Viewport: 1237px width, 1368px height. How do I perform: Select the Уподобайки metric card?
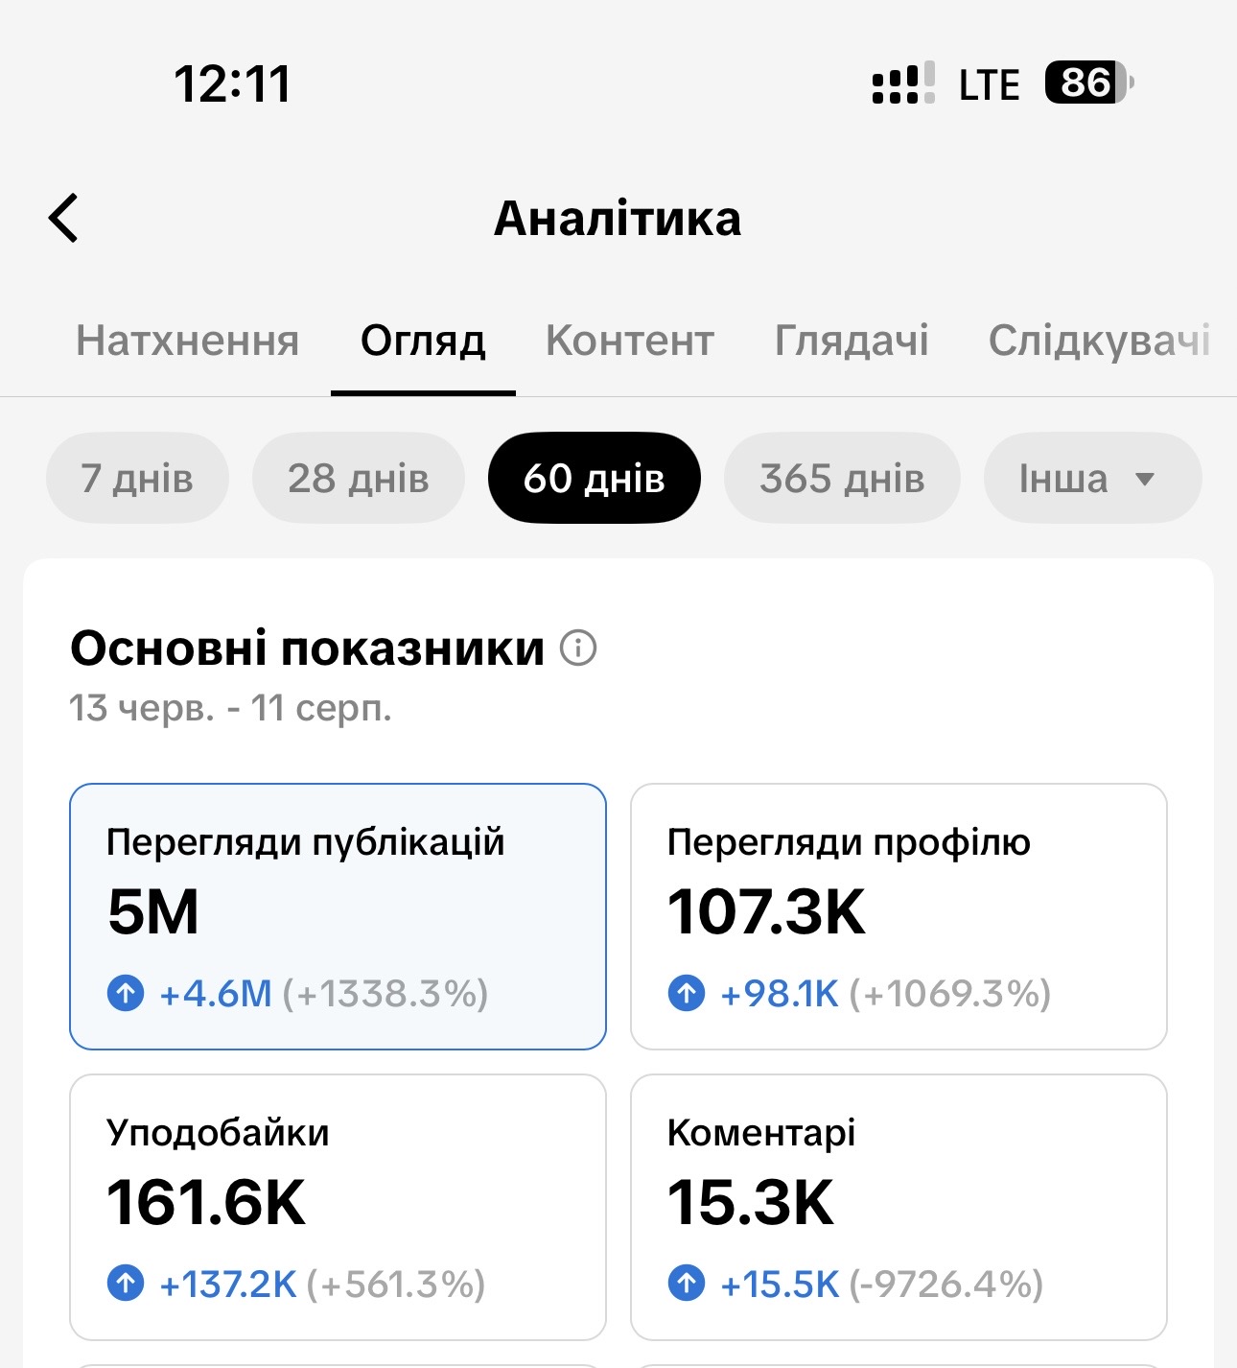(x=338, y=1207)
